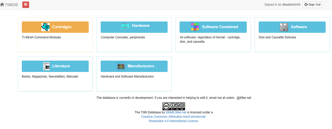Click the Texas logo Cartridges icon
This screenshot has width=332, height=129.
point(45,27)
